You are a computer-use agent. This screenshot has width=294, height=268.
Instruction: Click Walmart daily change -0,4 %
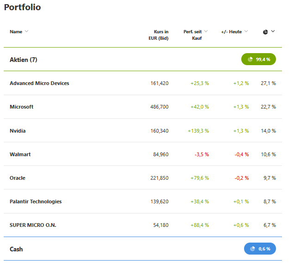[242, 154]
